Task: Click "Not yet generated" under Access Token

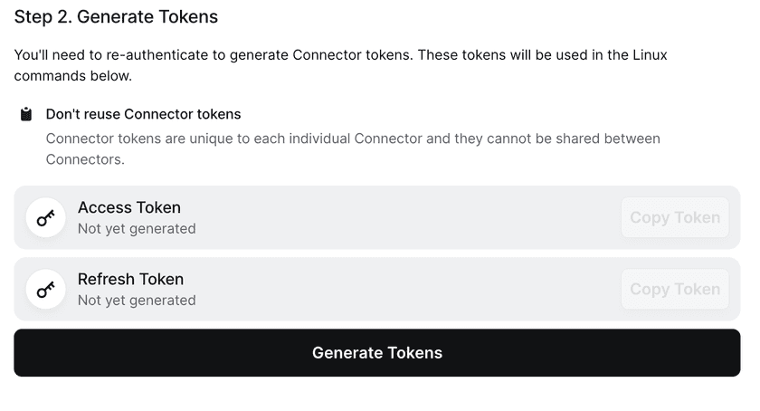Action: tap(137, 229)
